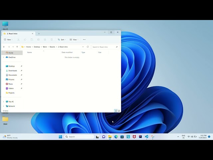Screen dimensions: 213x160
Task: Select Home in the navigation pane
Action: coord(12,53)
